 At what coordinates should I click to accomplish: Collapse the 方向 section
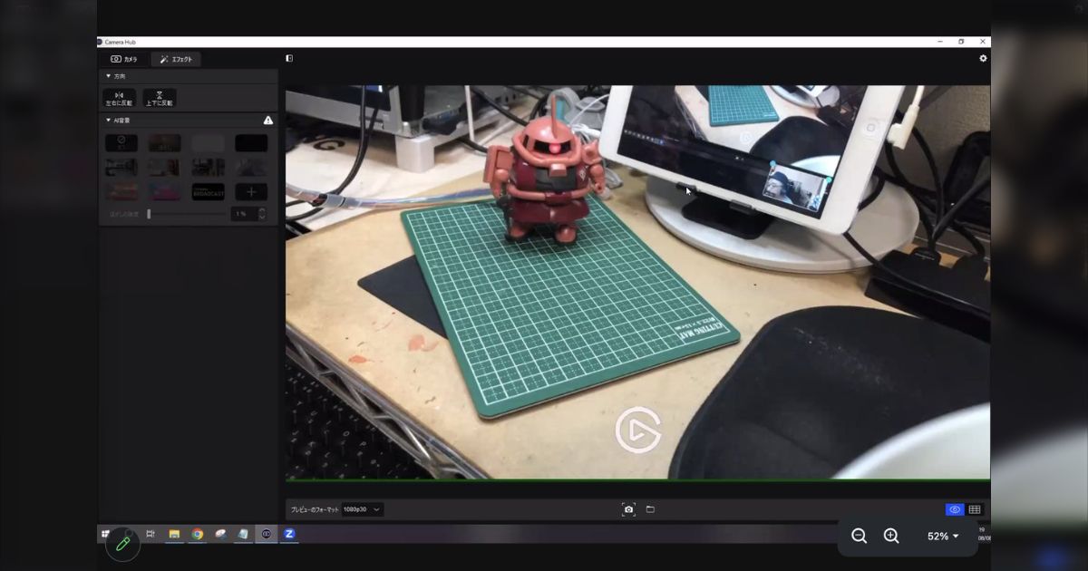point(109,76)
